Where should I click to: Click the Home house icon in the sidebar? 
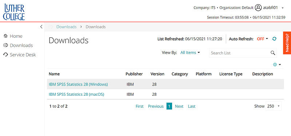click(5, 36)
